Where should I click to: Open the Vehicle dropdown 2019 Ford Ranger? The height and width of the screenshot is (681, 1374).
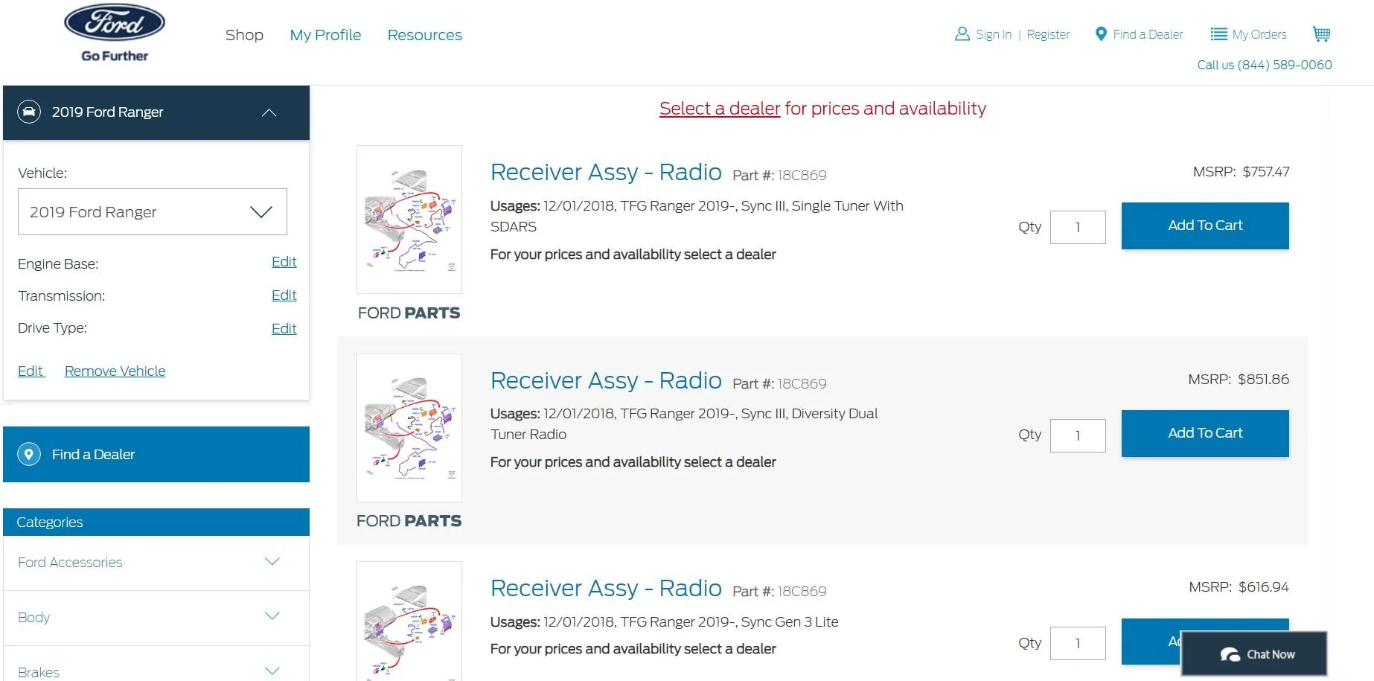[153, 212]
